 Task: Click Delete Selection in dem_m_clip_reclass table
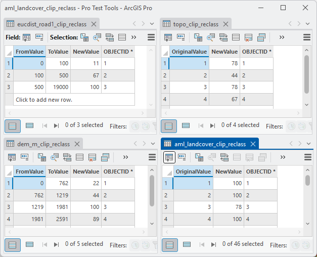tap(92, 157)
